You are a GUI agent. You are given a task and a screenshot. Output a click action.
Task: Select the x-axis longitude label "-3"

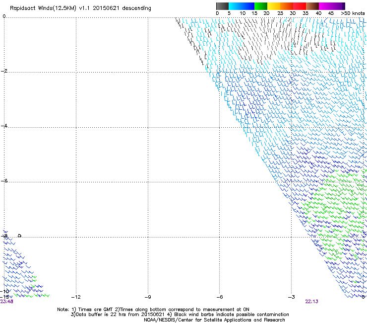[x=291, y=297]
